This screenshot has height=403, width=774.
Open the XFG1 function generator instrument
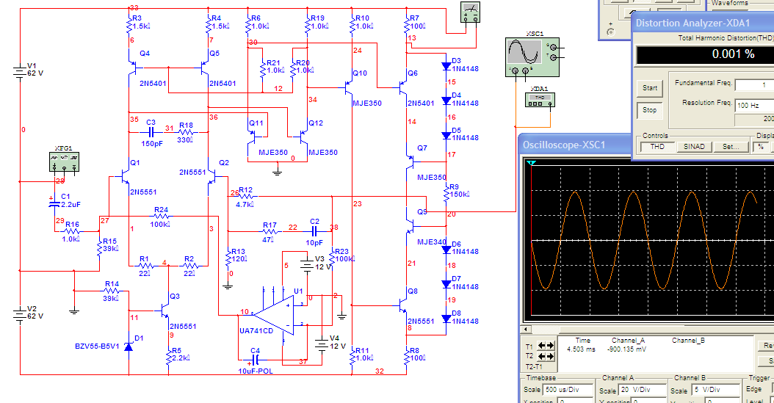coord(64,161)
